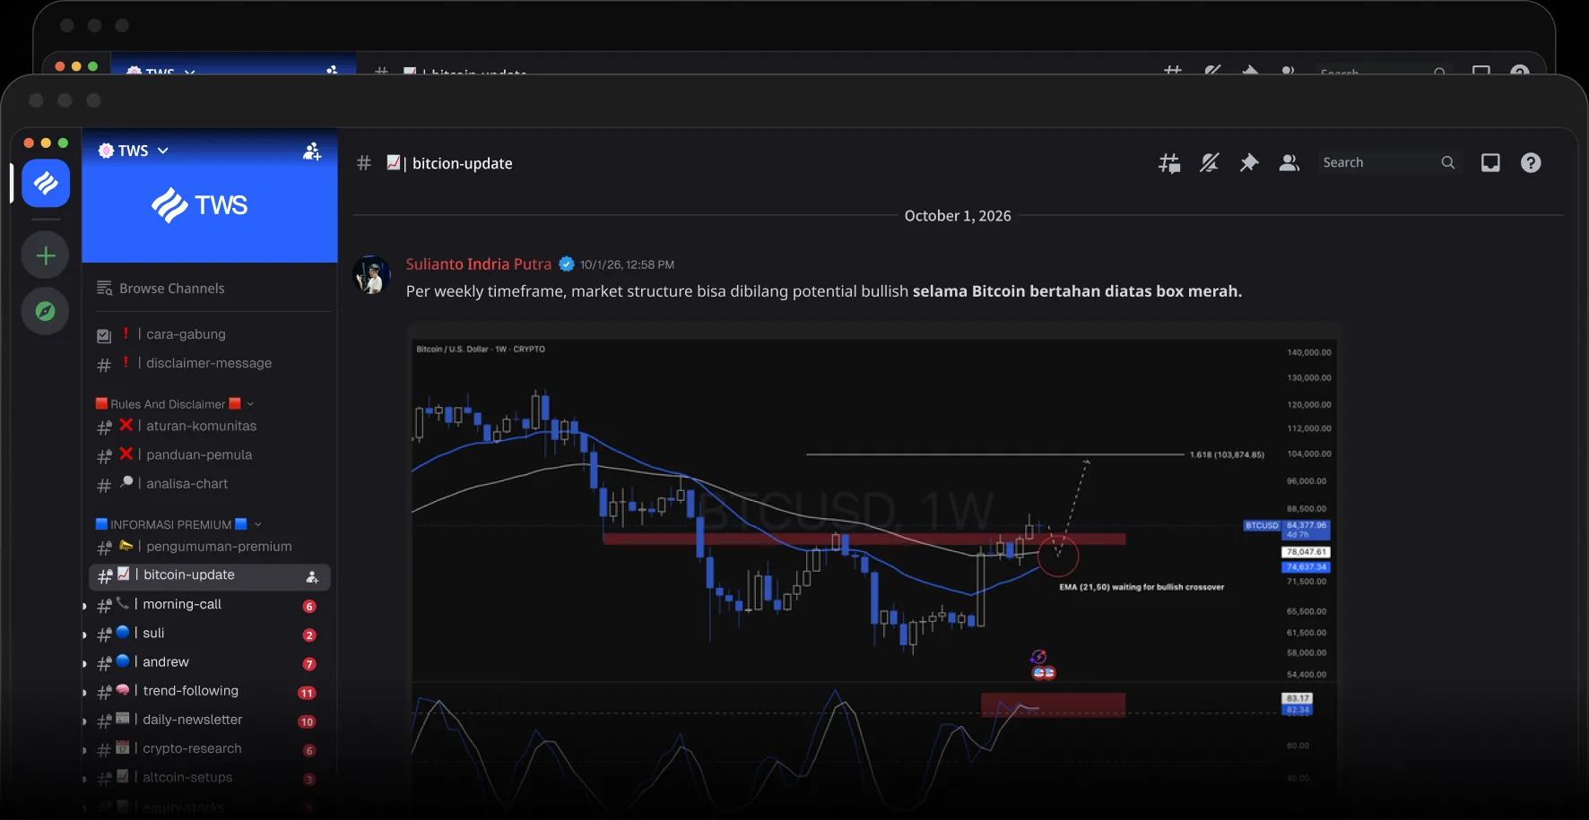Image resolution: width=1589 pixels, height=820 pixels.
Task: Collapse the INFORMASI PREMIUM category
Action: (178, 524)
